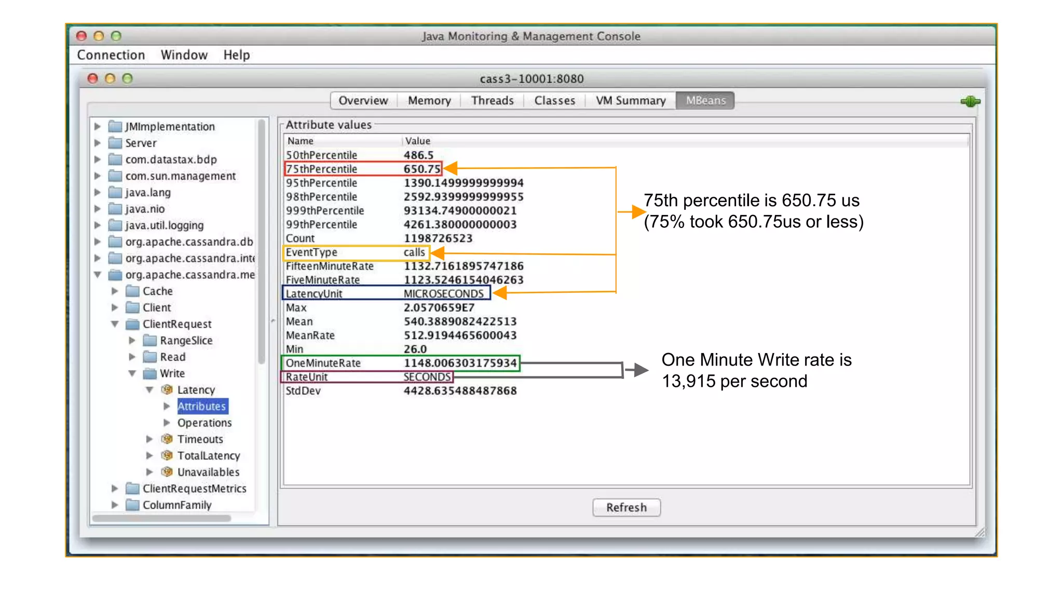Switch to the Overview tab
Viewport: 1063px width, 598px height.
pyautogui.click(x=363, y=101)
